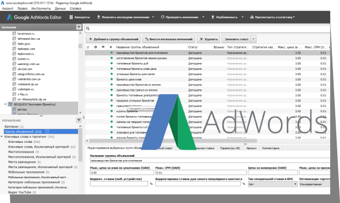This screenshot has height=203, width=340.
Task: Click warning triangle column header icon
Action: tap(88, 47)
